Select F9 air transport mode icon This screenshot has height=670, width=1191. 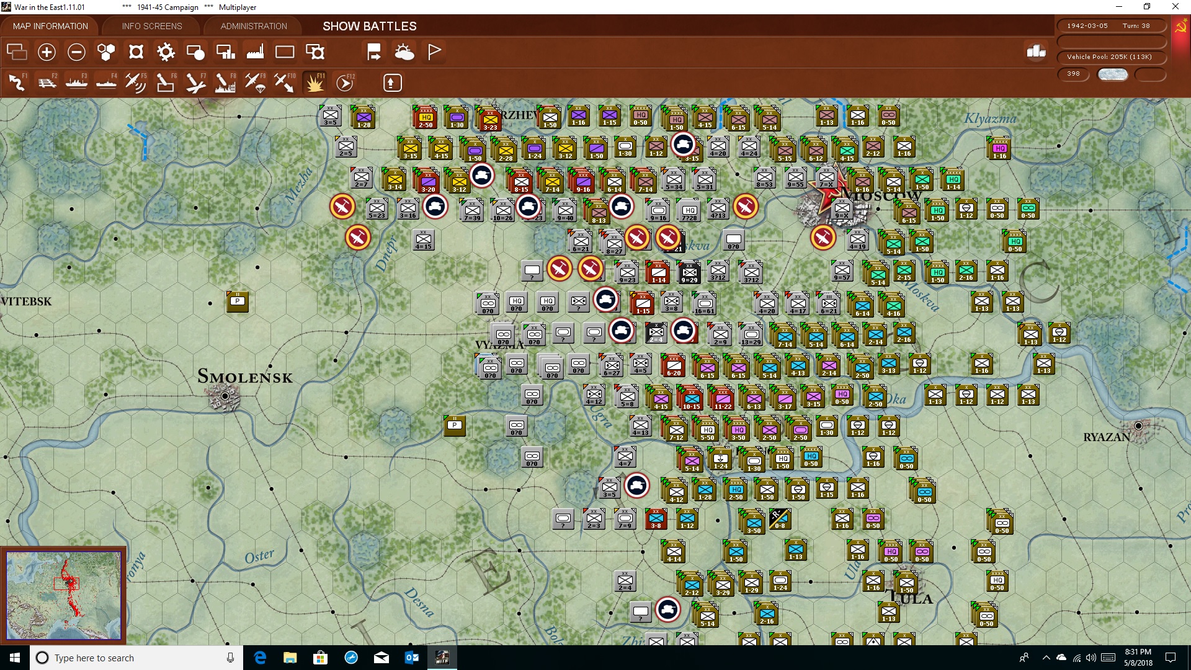coord(255,83)
